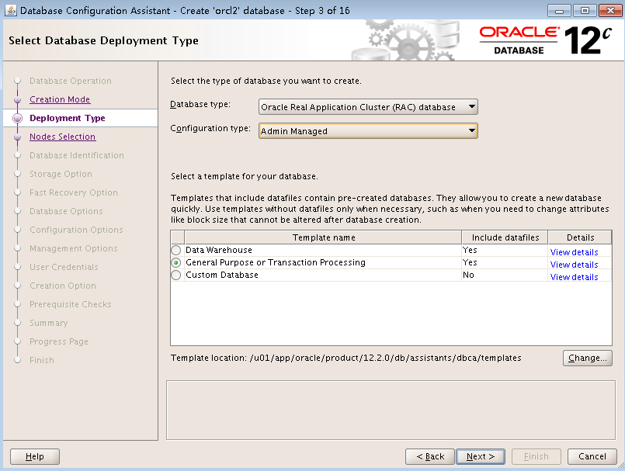Click the 'Database Options' step label
The width and height of the screenshot is (625, 471).
66,211
